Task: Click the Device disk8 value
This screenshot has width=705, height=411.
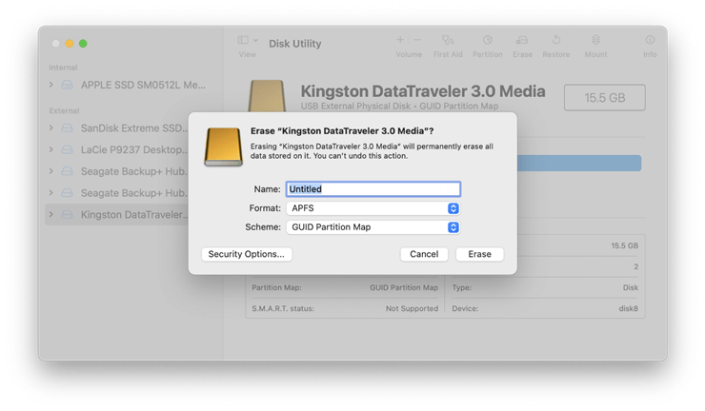Action: pos(628,308)
